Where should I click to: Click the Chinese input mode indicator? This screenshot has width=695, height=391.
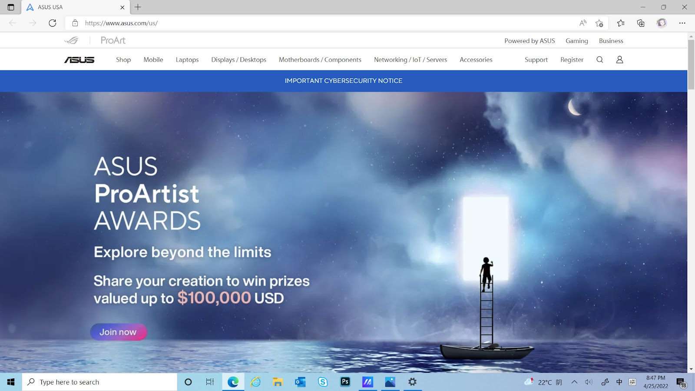tap(619, 382)
